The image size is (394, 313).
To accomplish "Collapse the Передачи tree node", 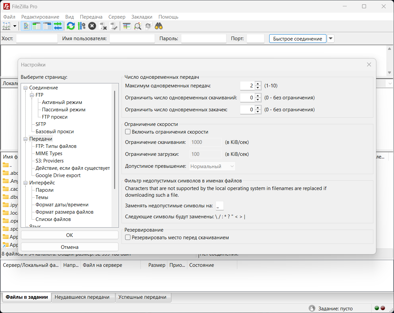I will click(x=25, y=139).
